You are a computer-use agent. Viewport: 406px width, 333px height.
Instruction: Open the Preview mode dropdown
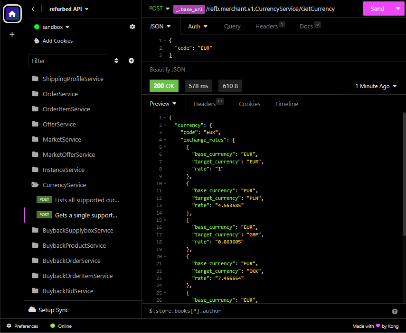point(163,104)
